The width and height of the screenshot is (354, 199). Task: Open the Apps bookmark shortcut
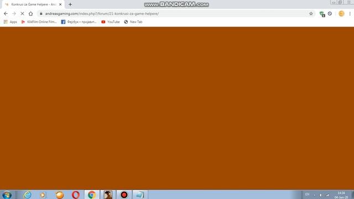[x=11, y=22]
